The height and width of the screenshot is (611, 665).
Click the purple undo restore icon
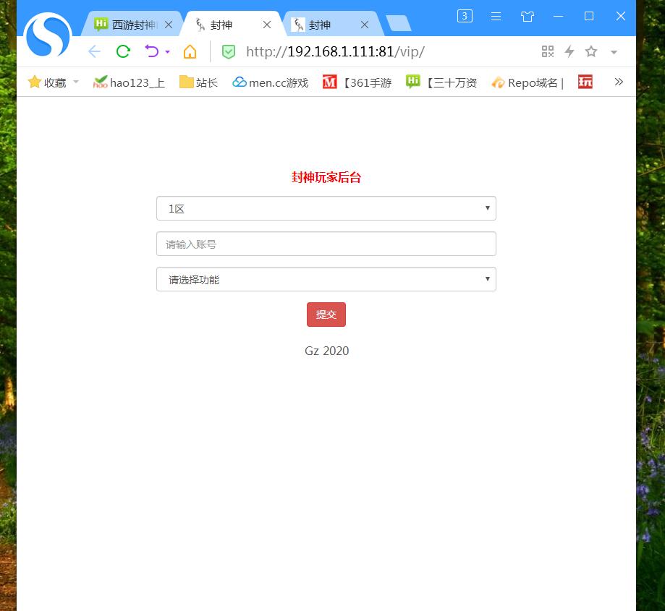click(x=151, y=51)
